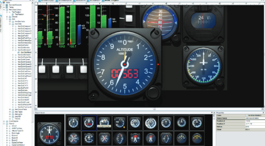This screenshot has height=146, width=265.
Task: Pick the yellow arc gauge thumbnail
Action: 197,138
